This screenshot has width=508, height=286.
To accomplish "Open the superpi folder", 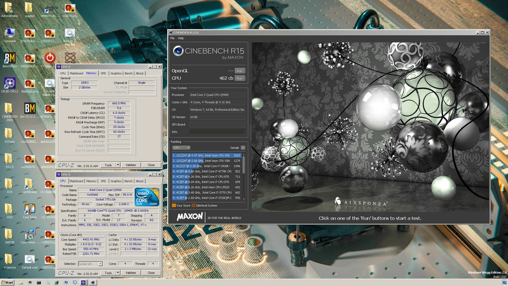I will 30,10.
